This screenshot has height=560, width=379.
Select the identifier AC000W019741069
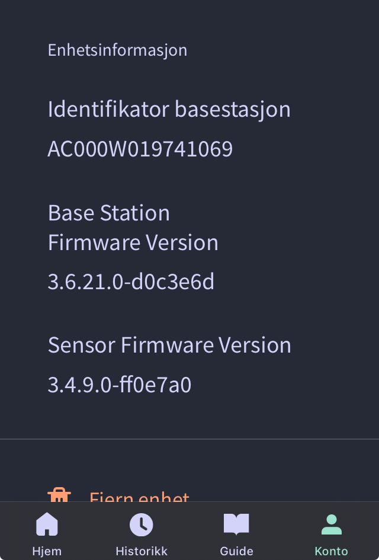click(x=140, y=149)
